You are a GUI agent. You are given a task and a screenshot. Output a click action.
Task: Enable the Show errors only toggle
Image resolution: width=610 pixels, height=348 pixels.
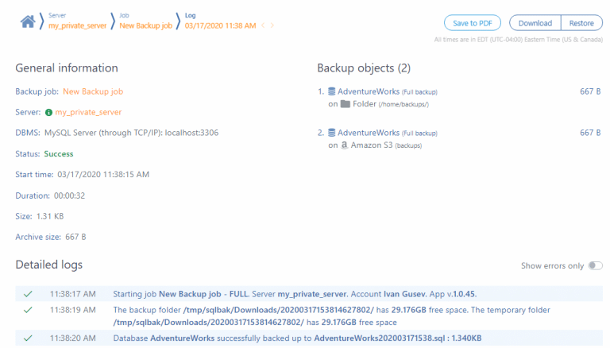[x=595, y=265]
